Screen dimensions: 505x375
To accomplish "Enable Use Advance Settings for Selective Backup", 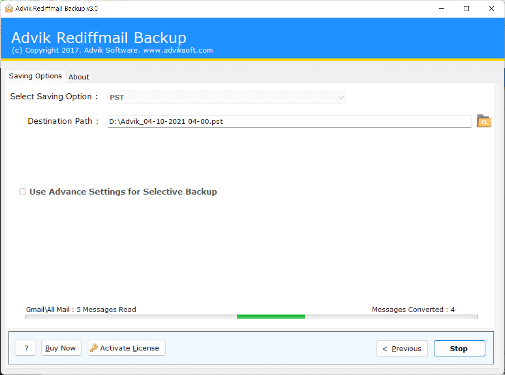I will tap(23, 192).
